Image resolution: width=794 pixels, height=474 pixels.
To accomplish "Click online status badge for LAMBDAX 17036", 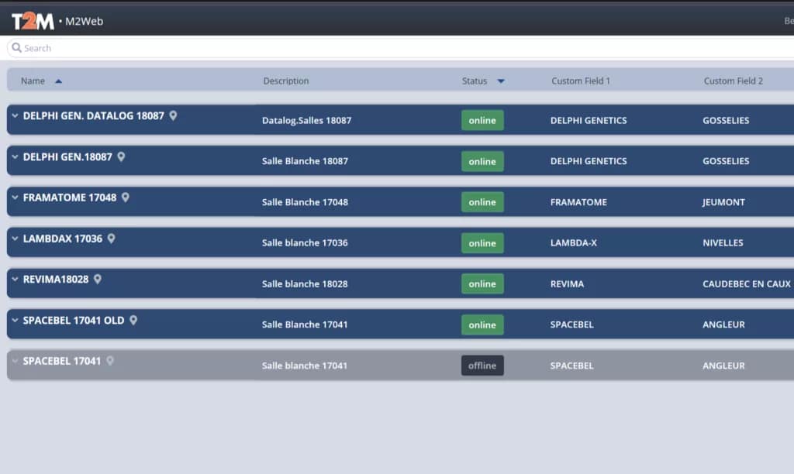I will coord(482,243).
